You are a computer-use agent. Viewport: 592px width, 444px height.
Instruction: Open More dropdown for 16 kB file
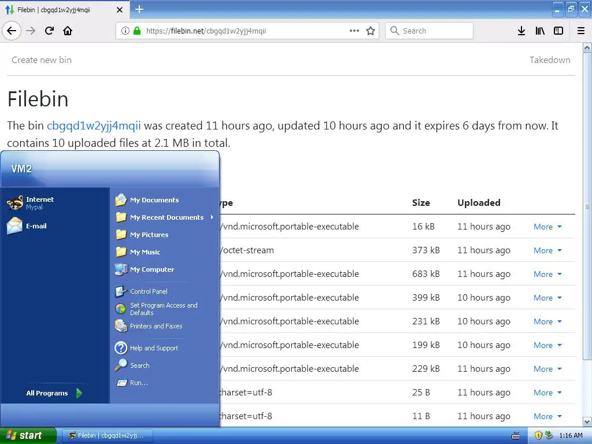pos(547,227)
